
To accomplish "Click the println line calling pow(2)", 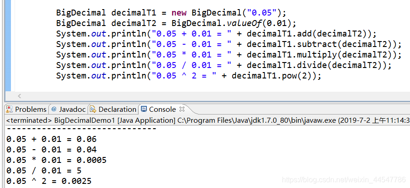I will pos(188,76).
